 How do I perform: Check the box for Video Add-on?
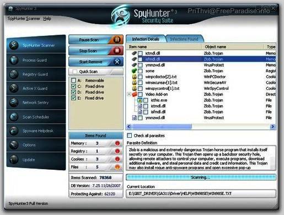point(140,94)
